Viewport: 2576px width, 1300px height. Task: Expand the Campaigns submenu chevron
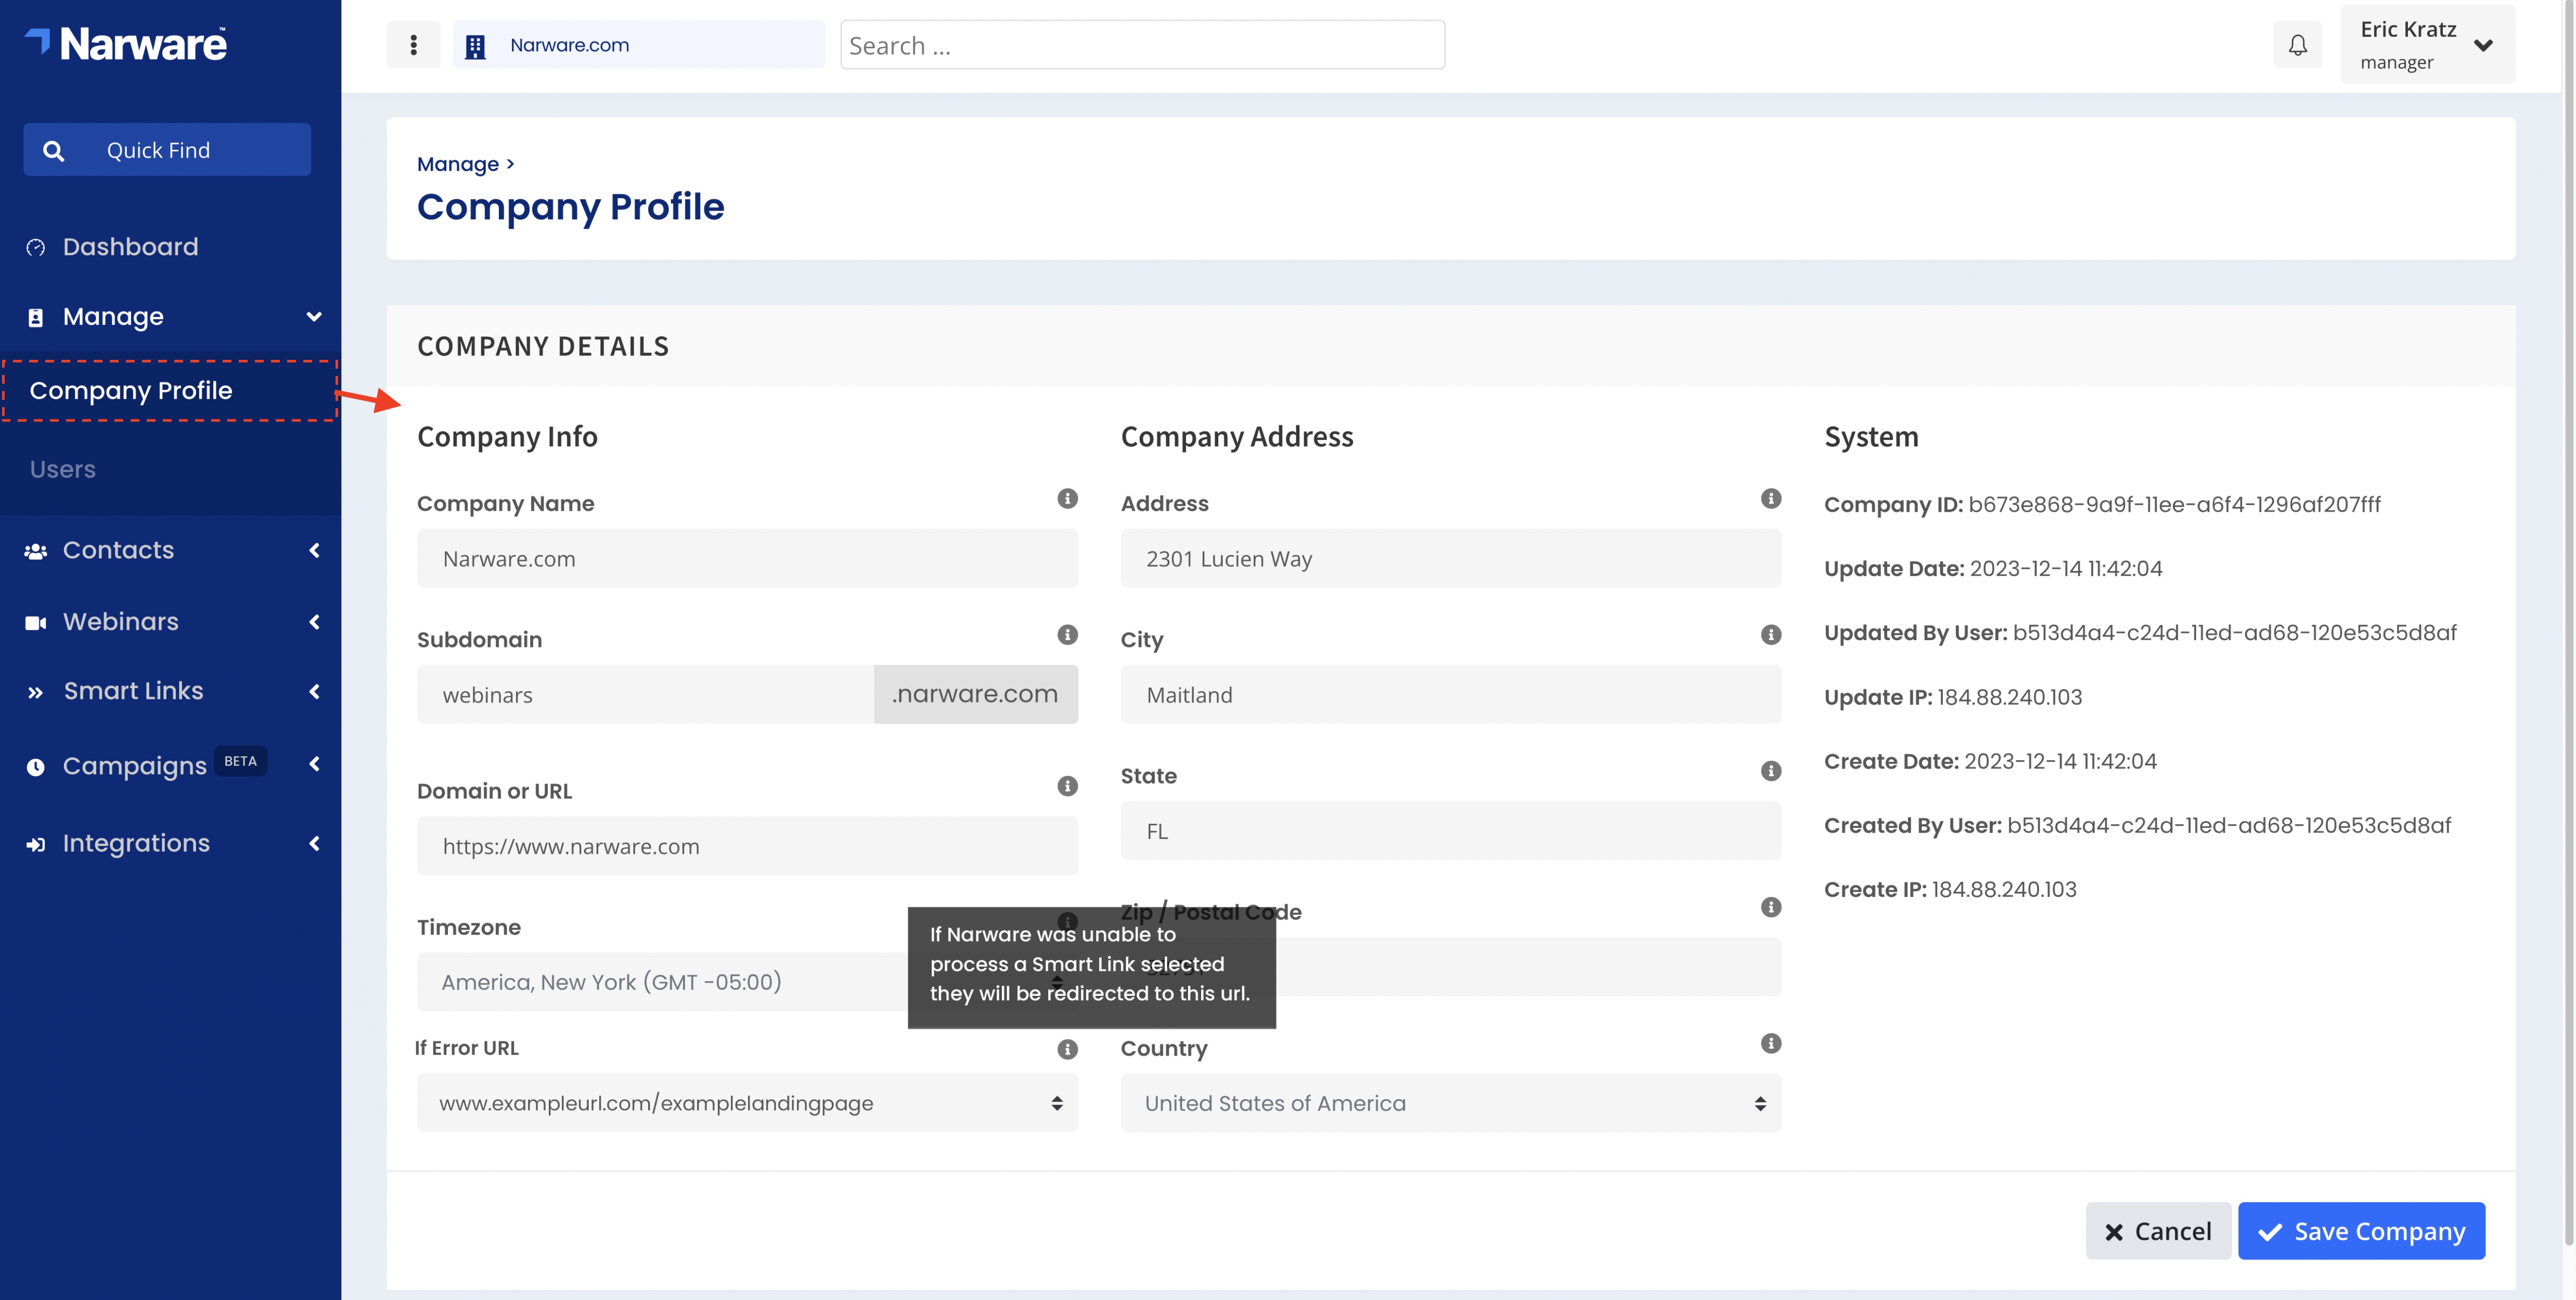(x=314, y=764)
